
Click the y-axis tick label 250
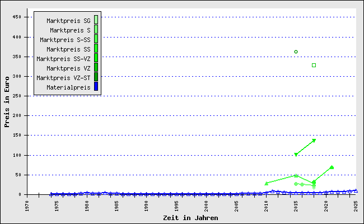[x=17, y=96]
